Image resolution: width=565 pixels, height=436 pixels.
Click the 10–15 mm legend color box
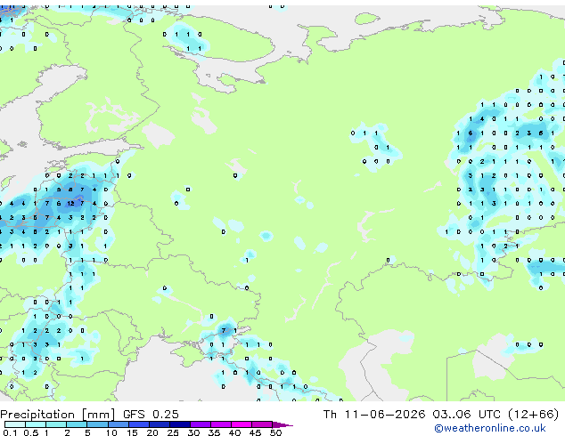(x=118, y=424)
